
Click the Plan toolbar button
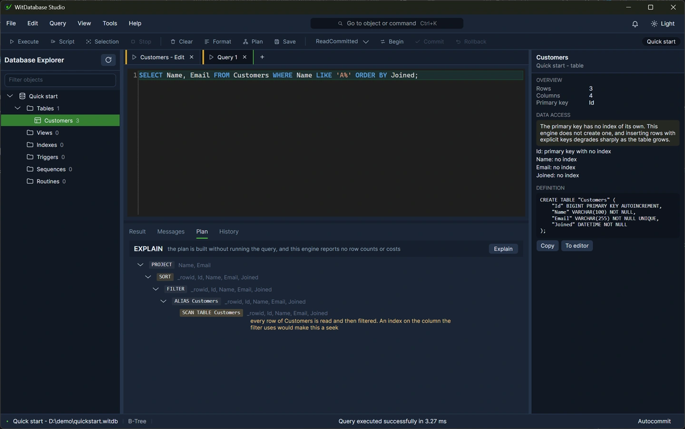(x=253, y=41)
